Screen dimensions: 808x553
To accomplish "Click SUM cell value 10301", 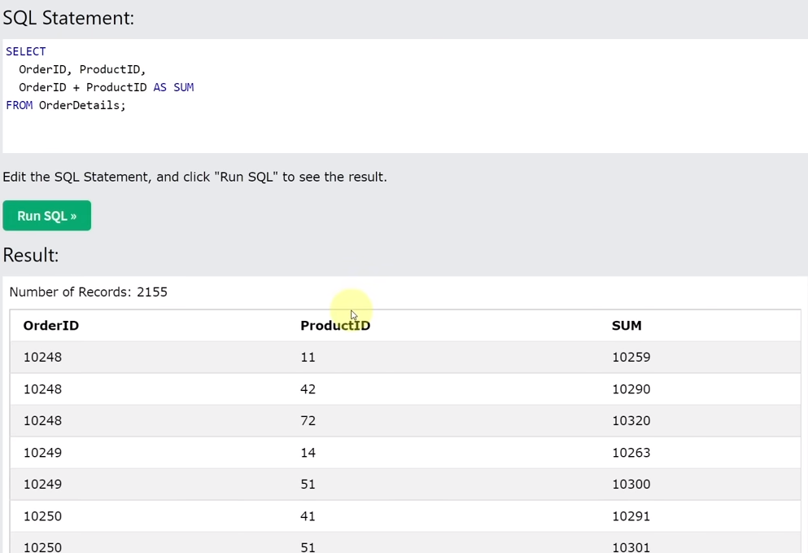I will tap(631, 546).
